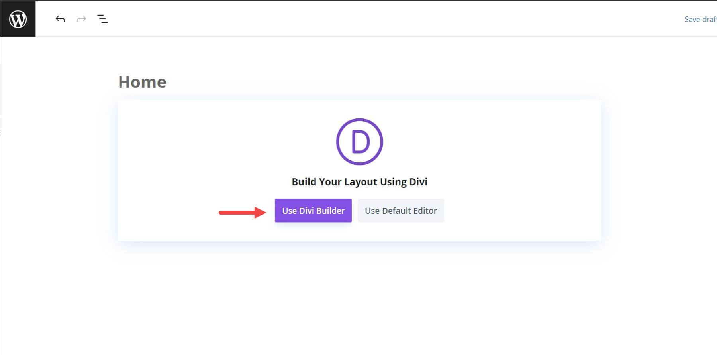Viewport: 717px width, 355px height.
Task: Click the Build Your Layout Using Divi heading
Action: (359, 182)
